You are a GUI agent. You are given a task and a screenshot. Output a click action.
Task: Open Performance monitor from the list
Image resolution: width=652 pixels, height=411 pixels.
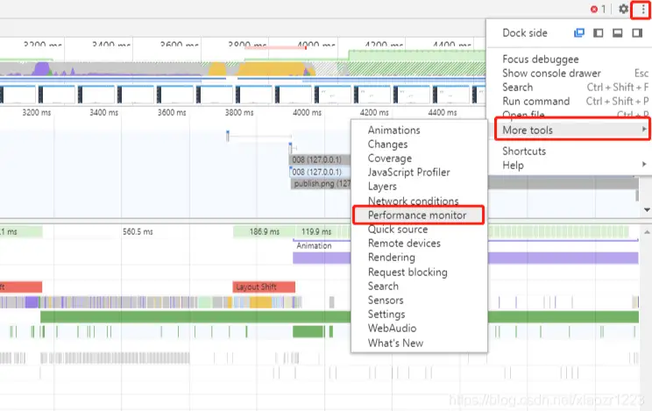417,215
